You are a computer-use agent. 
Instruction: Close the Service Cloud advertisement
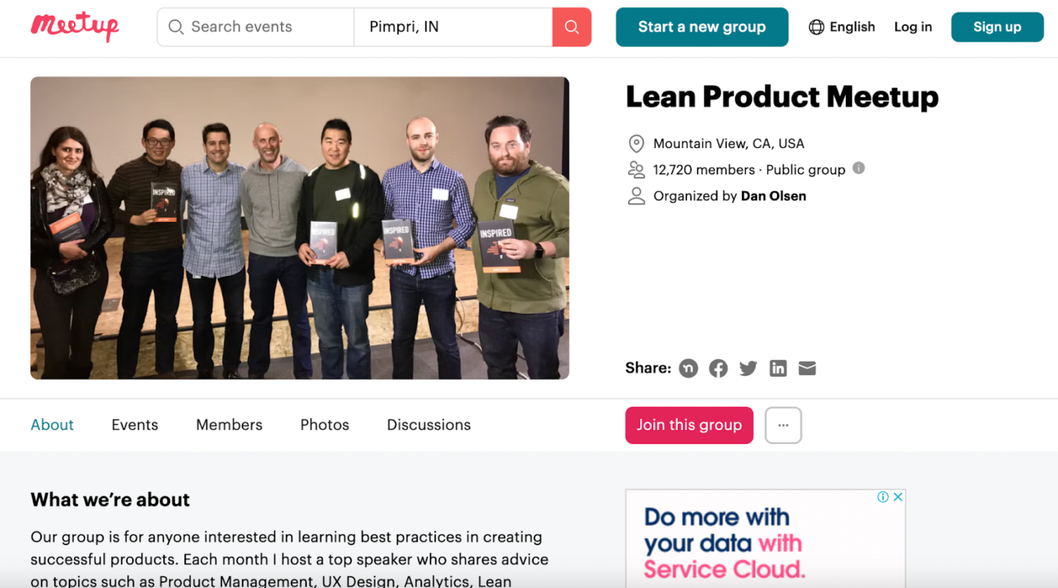[898, 497]
